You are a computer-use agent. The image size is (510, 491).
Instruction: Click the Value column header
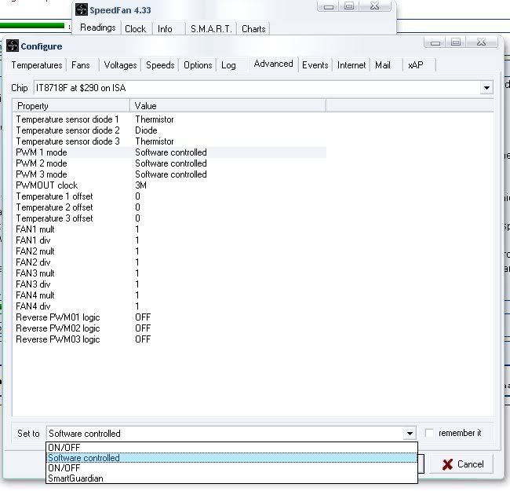[228, 106]
